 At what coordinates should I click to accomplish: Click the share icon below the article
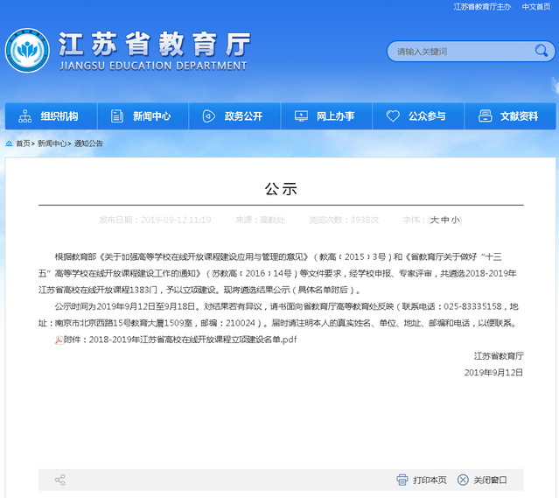[x=60, y=480]
